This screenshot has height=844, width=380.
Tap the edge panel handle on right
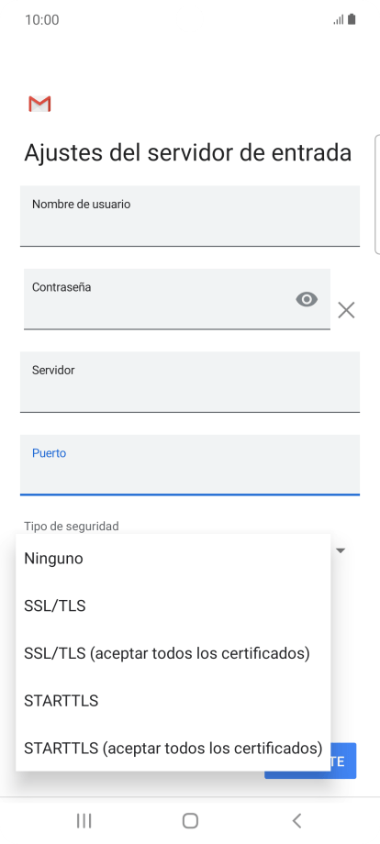376,194
